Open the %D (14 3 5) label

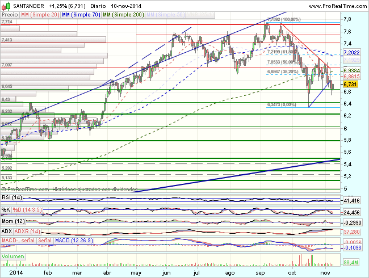[27, 210]
